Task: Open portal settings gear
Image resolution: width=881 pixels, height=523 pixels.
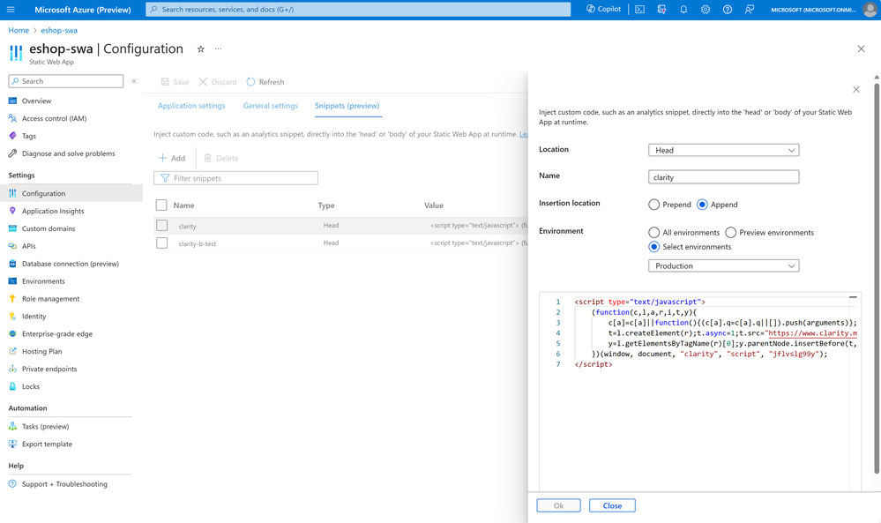Action: click(x=706, y=10)
